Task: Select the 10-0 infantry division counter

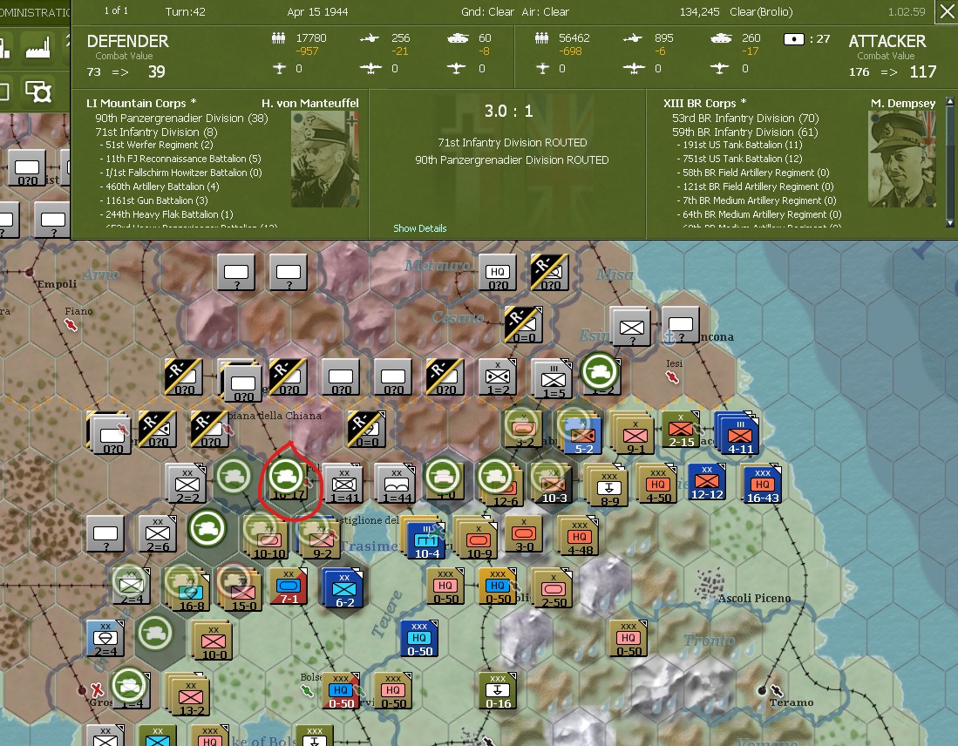Action: [x=213, y=641]
